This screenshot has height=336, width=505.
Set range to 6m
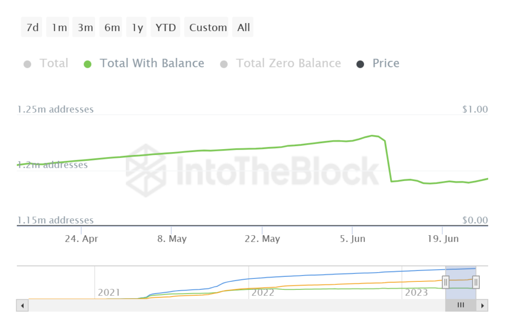click(112, 28)
